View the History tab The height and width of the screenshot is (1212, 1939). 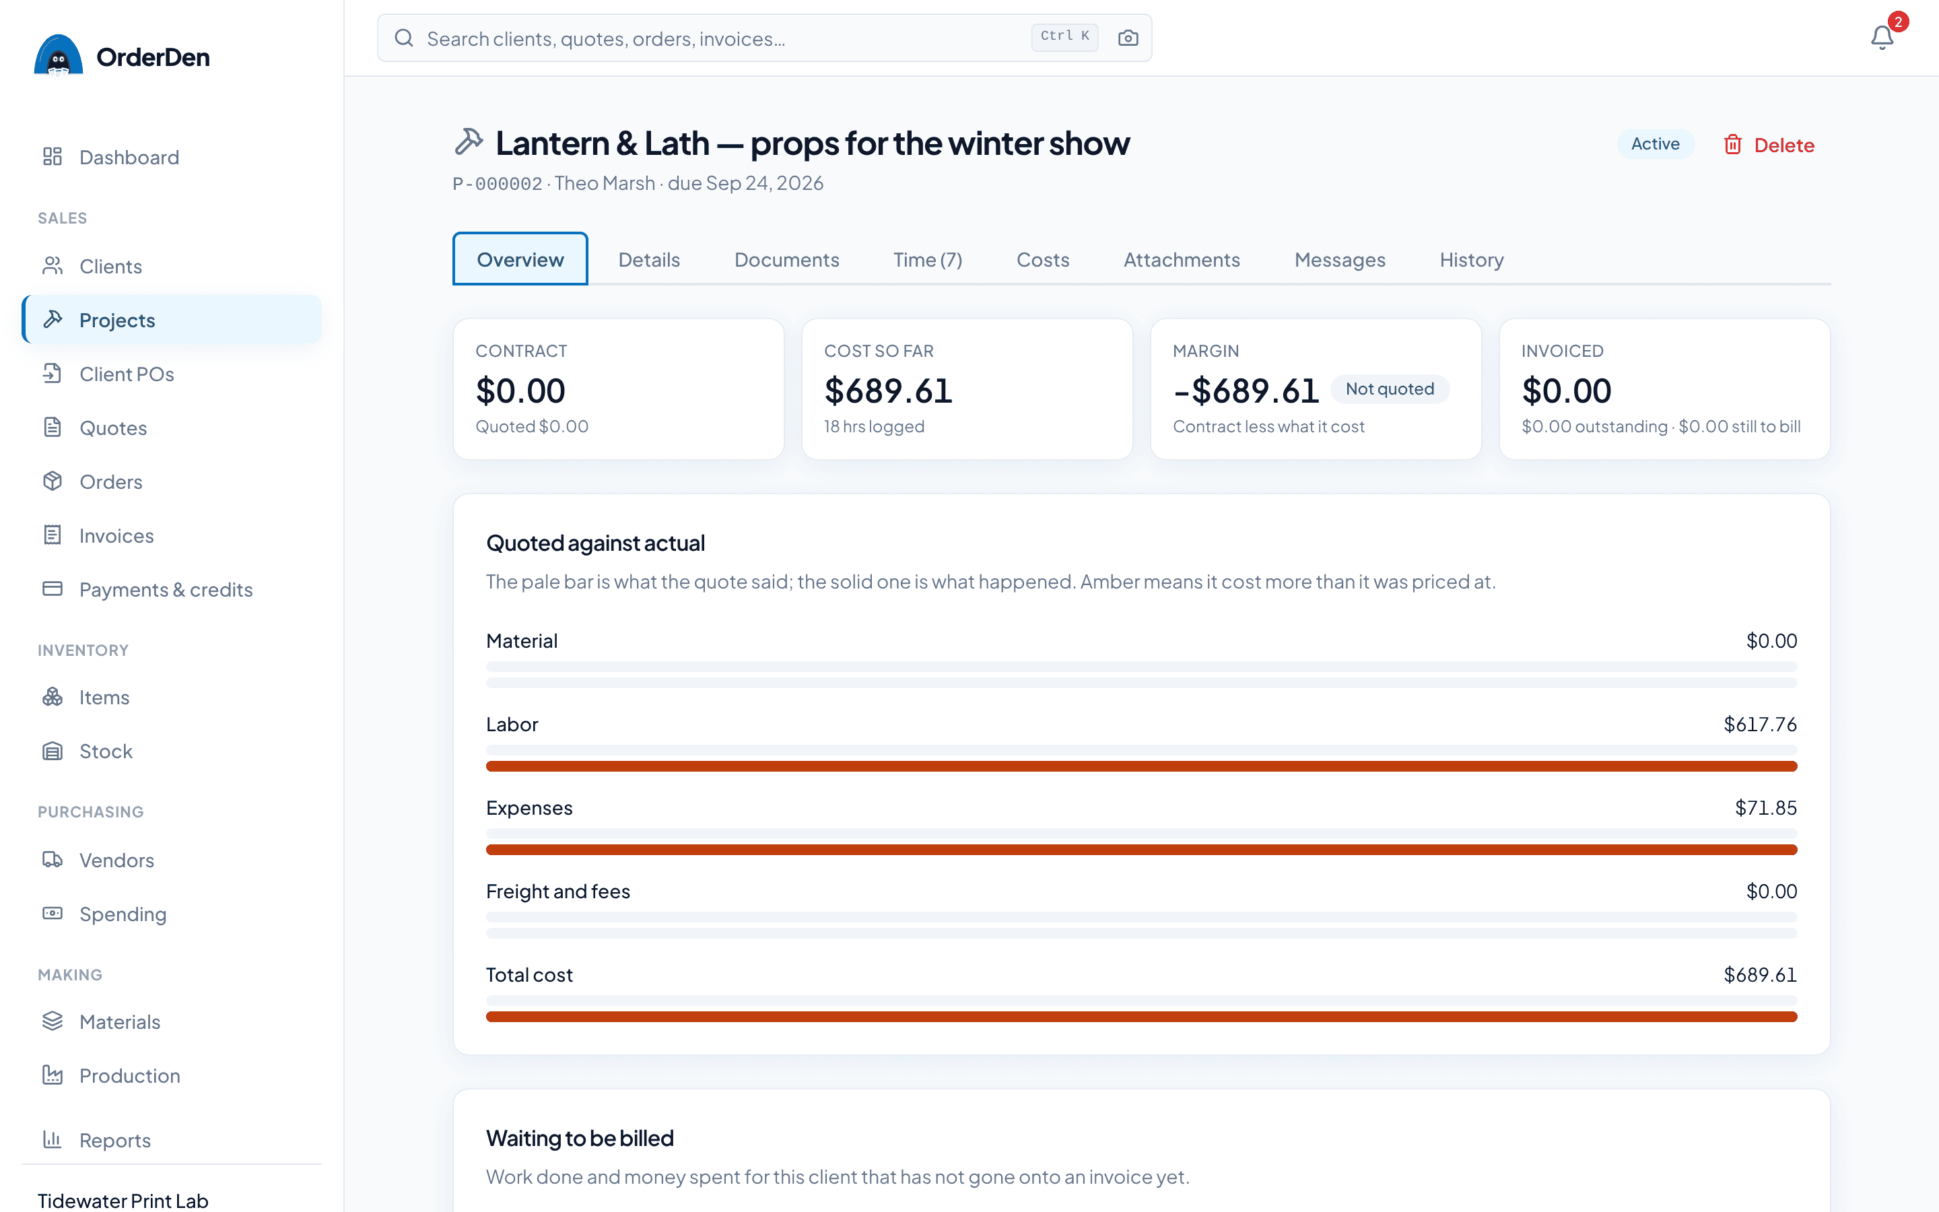point(1471,260)
